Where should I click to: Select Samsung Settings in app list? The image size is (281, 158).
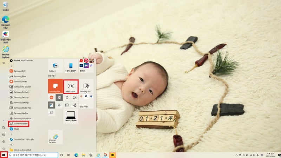(x=21, y=103)
